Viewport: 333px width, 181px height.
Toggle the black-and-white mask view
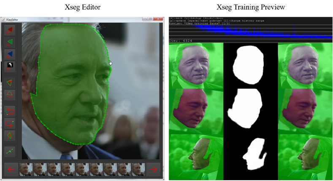click(x=10, y=66)
